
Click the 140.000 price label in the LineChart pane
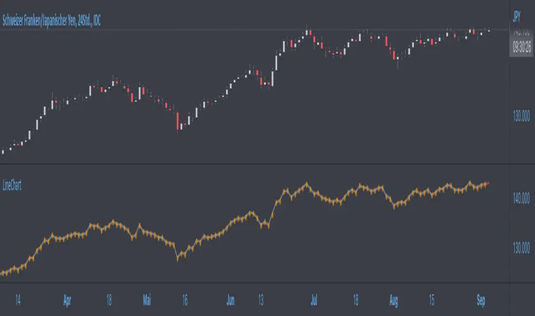click(521, 199)
